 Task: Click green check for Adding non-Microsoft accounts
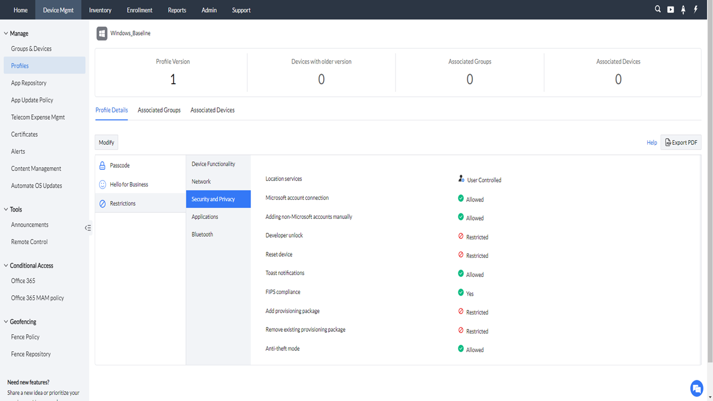click(x=461, y=217)
